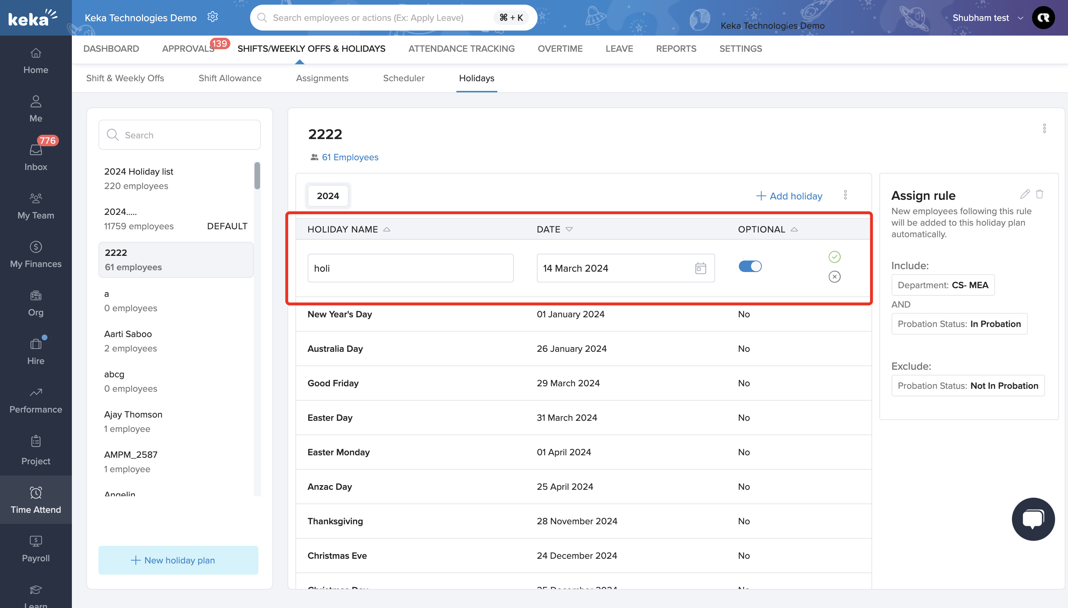The width and height of the screenshot is (1068, 608).
Task: Toggle the Optional holiday switch
Action: click(x=750, y=266)
